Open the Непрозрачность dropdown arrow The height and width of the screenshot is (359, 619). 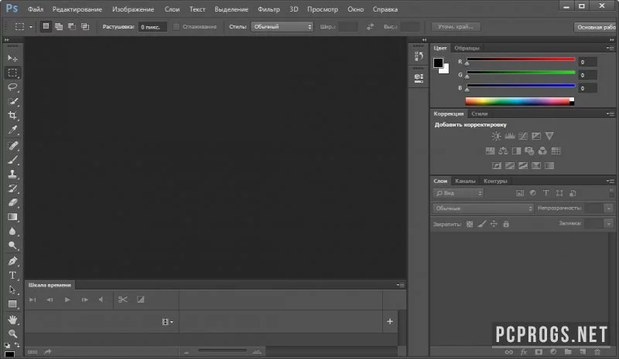[x=609, y=208]
